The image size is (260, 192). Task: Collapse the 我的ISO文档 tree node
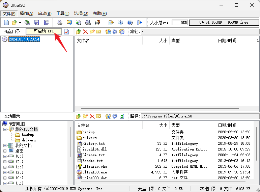click(x=5, y=129)
